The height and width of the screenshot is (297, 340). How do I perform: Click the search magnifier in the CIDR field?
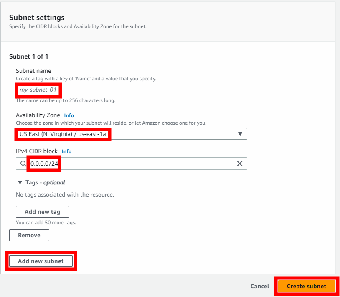[x=22, y=164]
